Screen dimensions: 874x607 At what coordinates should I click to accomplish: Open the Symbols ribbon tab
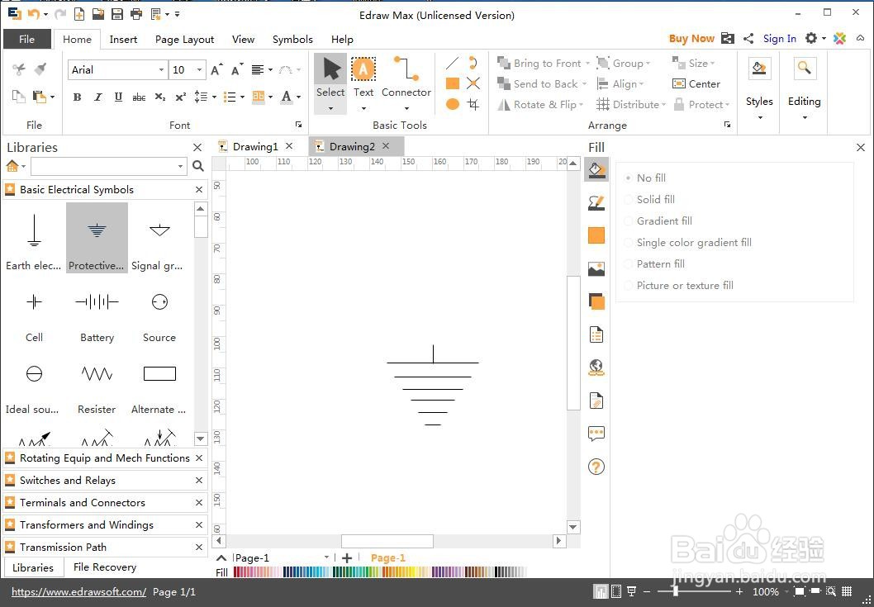pyautogui.click(x=292, y=39)
